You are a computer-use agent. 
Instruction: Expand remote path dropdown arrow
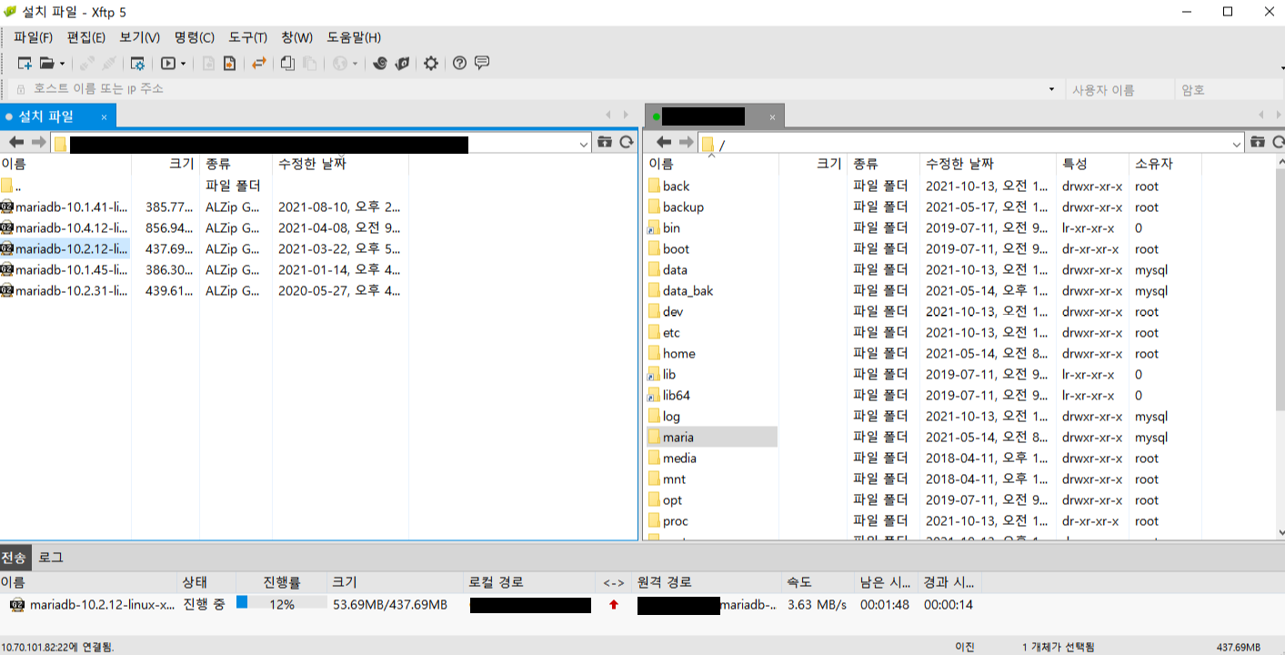[1237, 144]
